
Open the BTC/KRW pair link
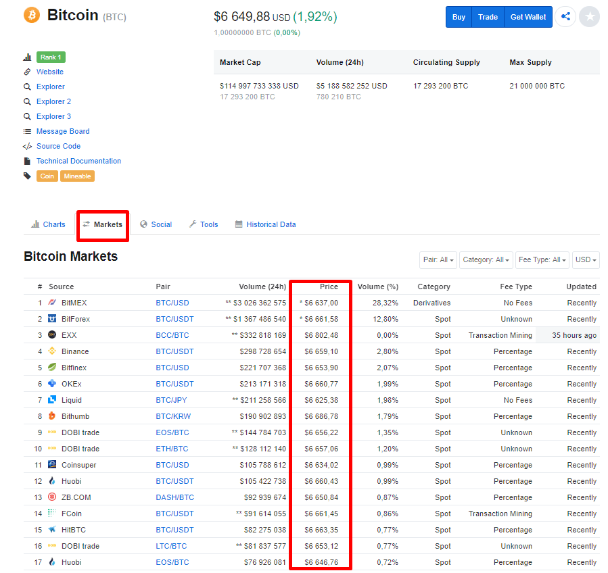point(173,416)
